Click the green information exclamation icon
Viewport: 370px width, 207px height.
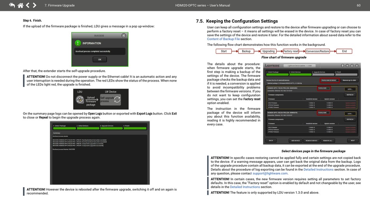click(78, 43)
